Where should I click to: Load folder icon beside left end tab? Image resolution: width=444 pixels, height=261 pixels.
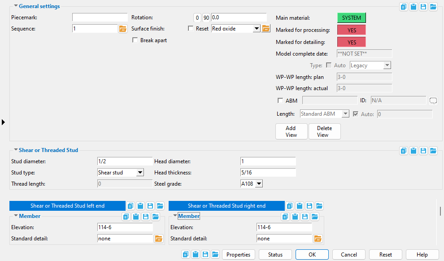(x=160, y=206)
